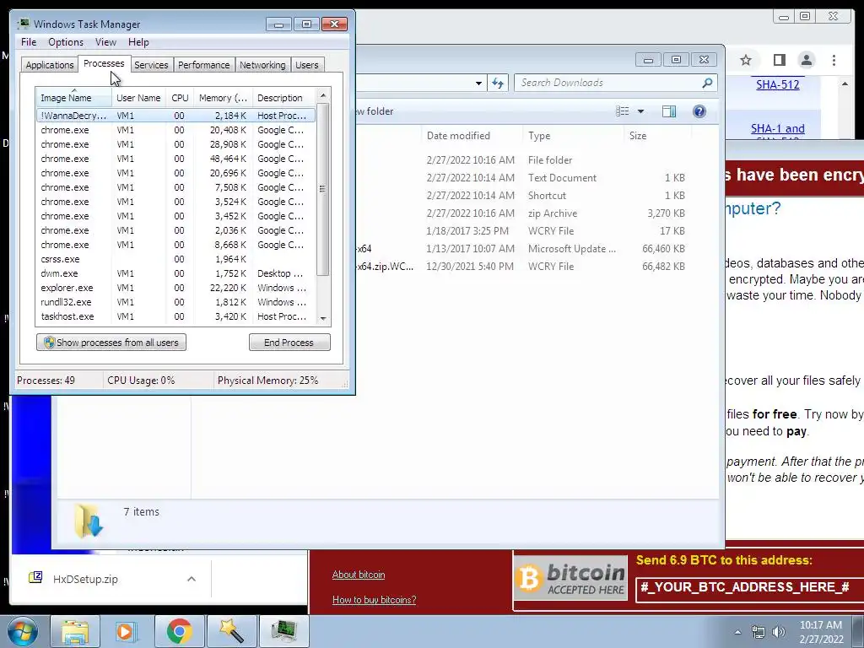Toggle the preview pane icon in Explorer
864x648 pixels.
click(x=669, y=111)
